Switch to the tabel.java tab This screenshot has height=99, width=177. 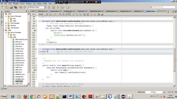[x=138, y=11]
